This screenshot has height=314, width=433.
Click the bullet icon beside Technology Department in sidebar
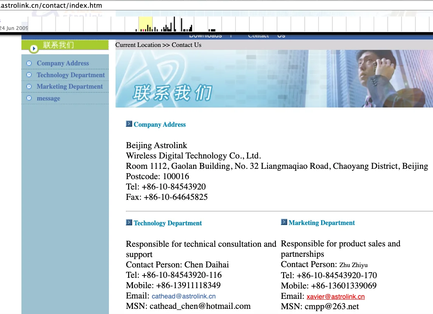click(29, 75)
